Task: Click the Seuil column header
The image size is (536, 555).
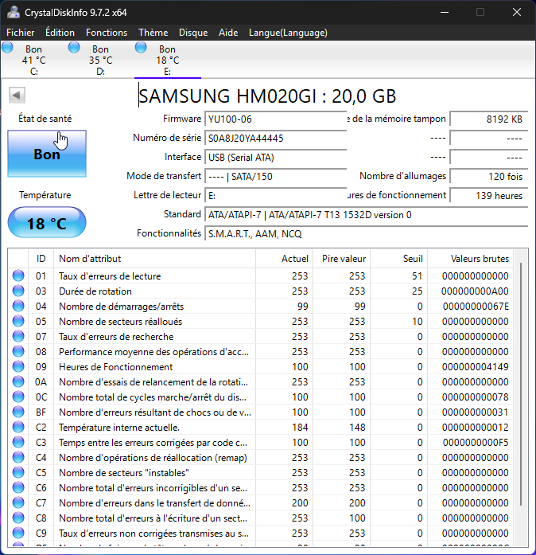Action: pyautogui.click(x=398, y=259)
